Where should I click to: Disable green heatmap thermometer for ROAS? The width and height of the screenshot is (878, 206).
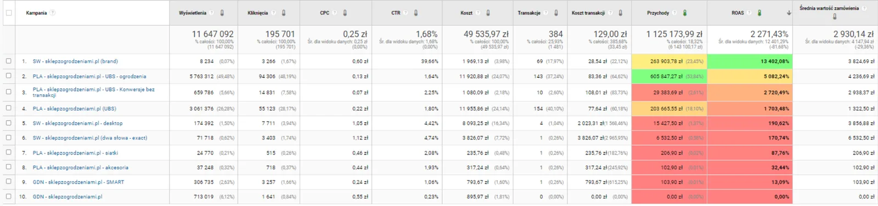click(x=759, y=13)
